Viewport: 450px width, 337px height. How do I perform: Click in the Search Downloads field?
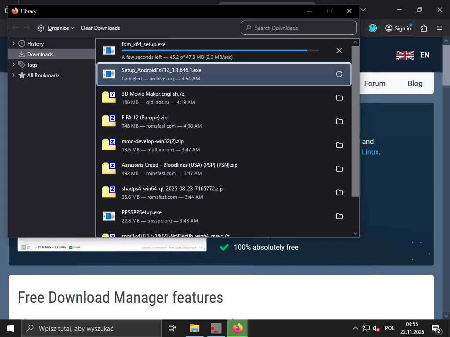(299, 28)
